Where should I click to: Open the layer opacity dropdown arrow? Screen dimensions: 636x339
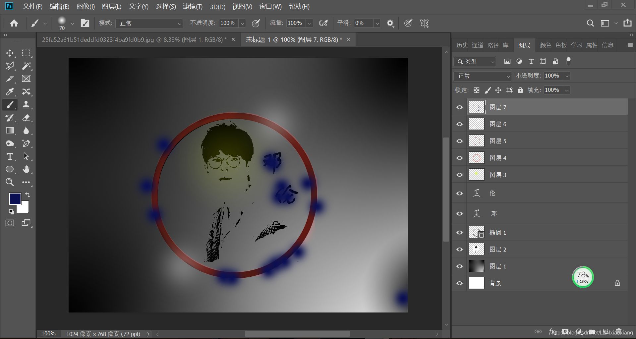[x=567, y=76]
